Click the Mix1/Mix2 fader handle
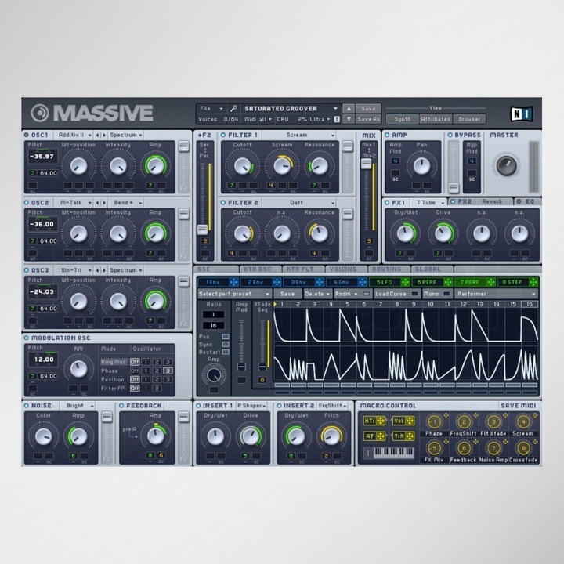Viewport: 564px width, 564px height. click(x=366, y=164)
